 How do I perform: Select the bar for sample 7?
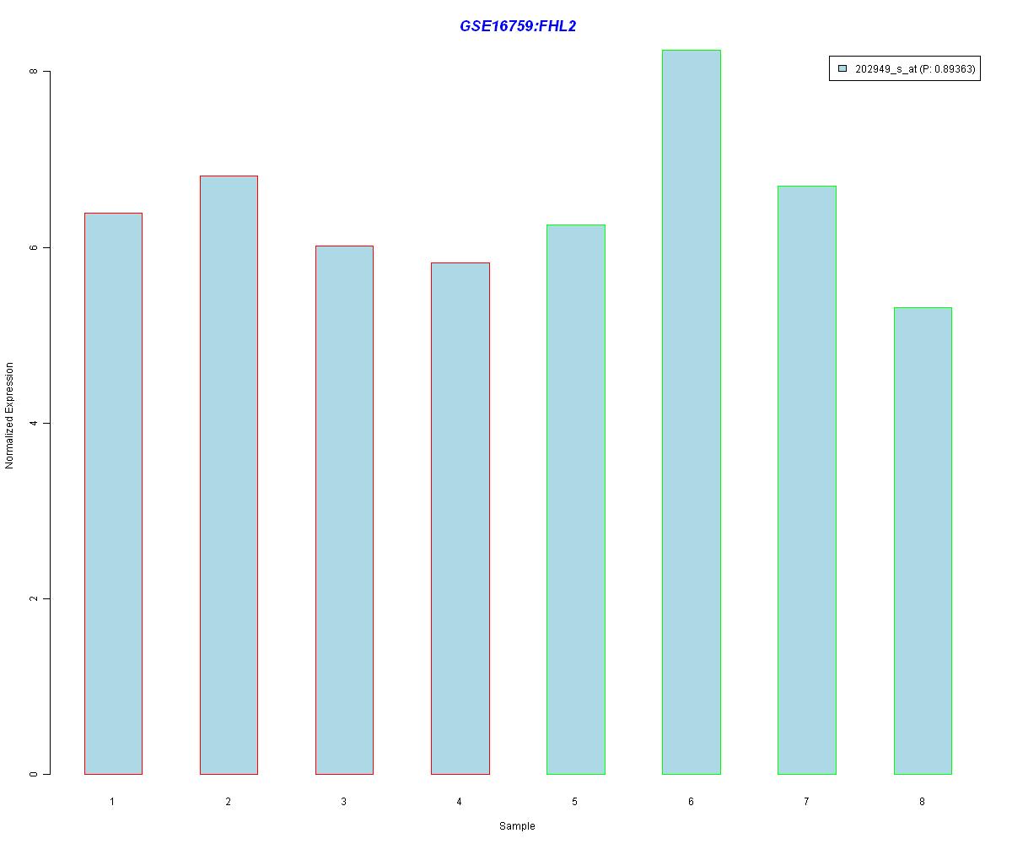[x=807, y=480]
